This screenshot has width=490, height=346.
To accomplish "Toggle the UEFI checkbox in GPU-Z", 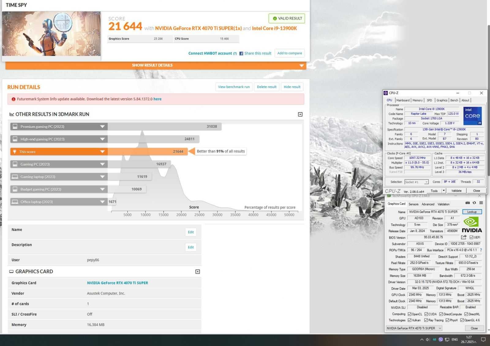I will 471,237.
